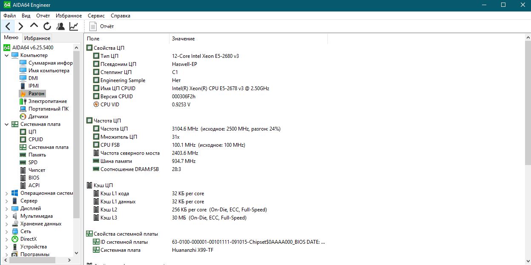Select the CPUID tree item

[36, 140]
